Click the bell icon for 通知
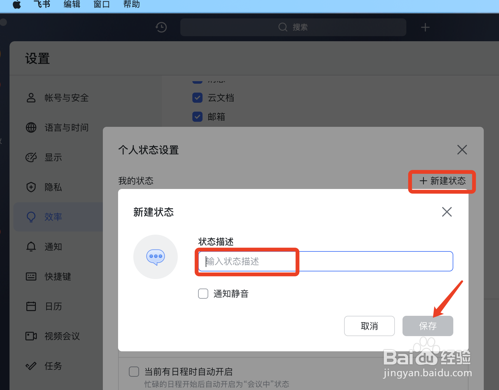Image resolution: width=499 pixels, height=390 pixels. click(x=31, y=247)
